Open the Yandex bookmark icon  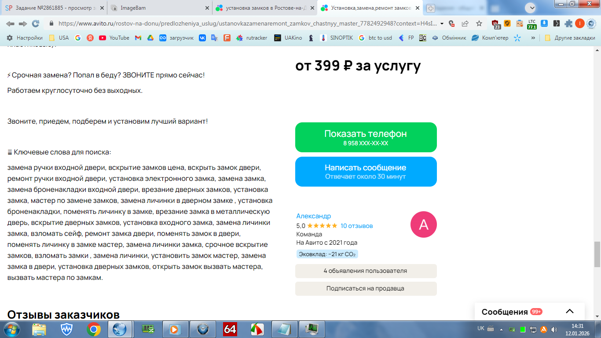90,38
